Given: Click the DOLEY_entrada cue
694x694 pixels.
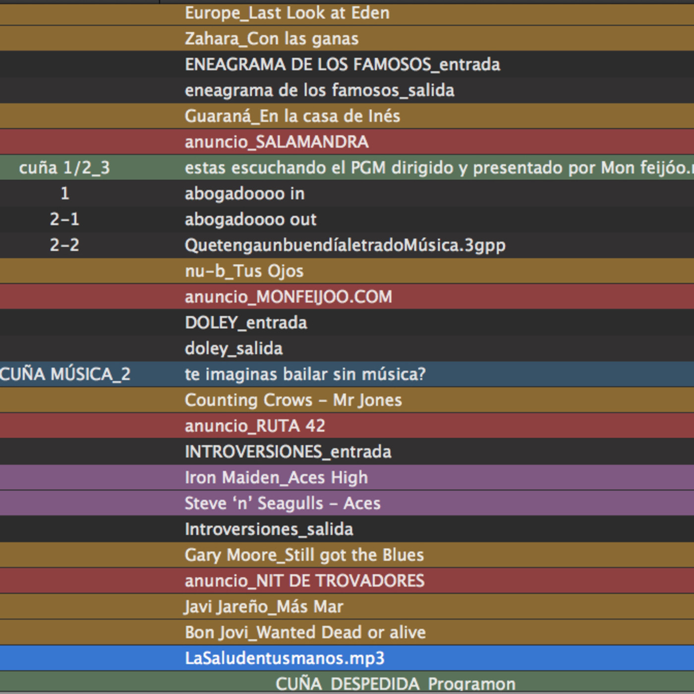Looking at the screenshot, I should point(246,323).
